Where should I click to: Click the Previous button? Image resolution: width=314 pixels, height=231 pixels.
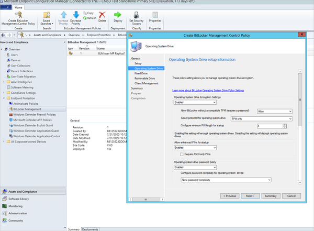click(x=230, y=196)
